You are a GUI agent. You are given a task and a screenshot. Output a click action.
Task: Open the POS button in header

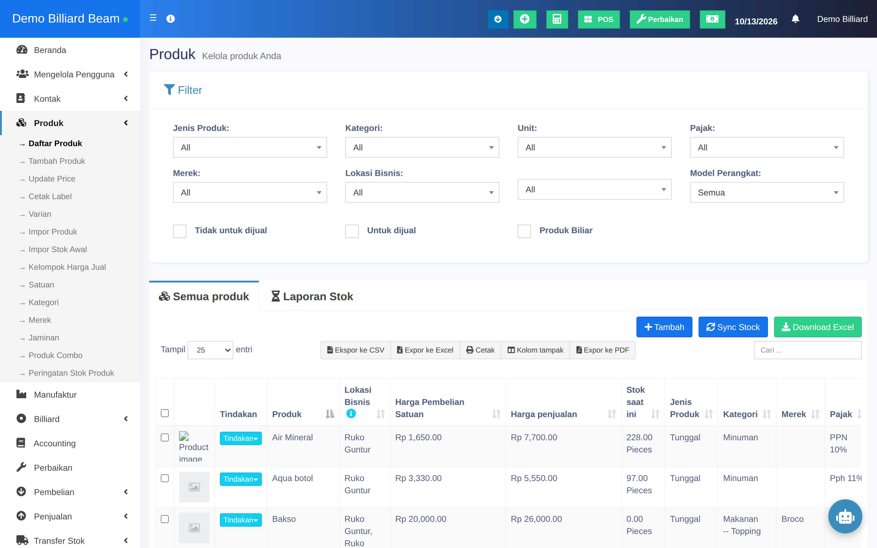click(599, 19)
